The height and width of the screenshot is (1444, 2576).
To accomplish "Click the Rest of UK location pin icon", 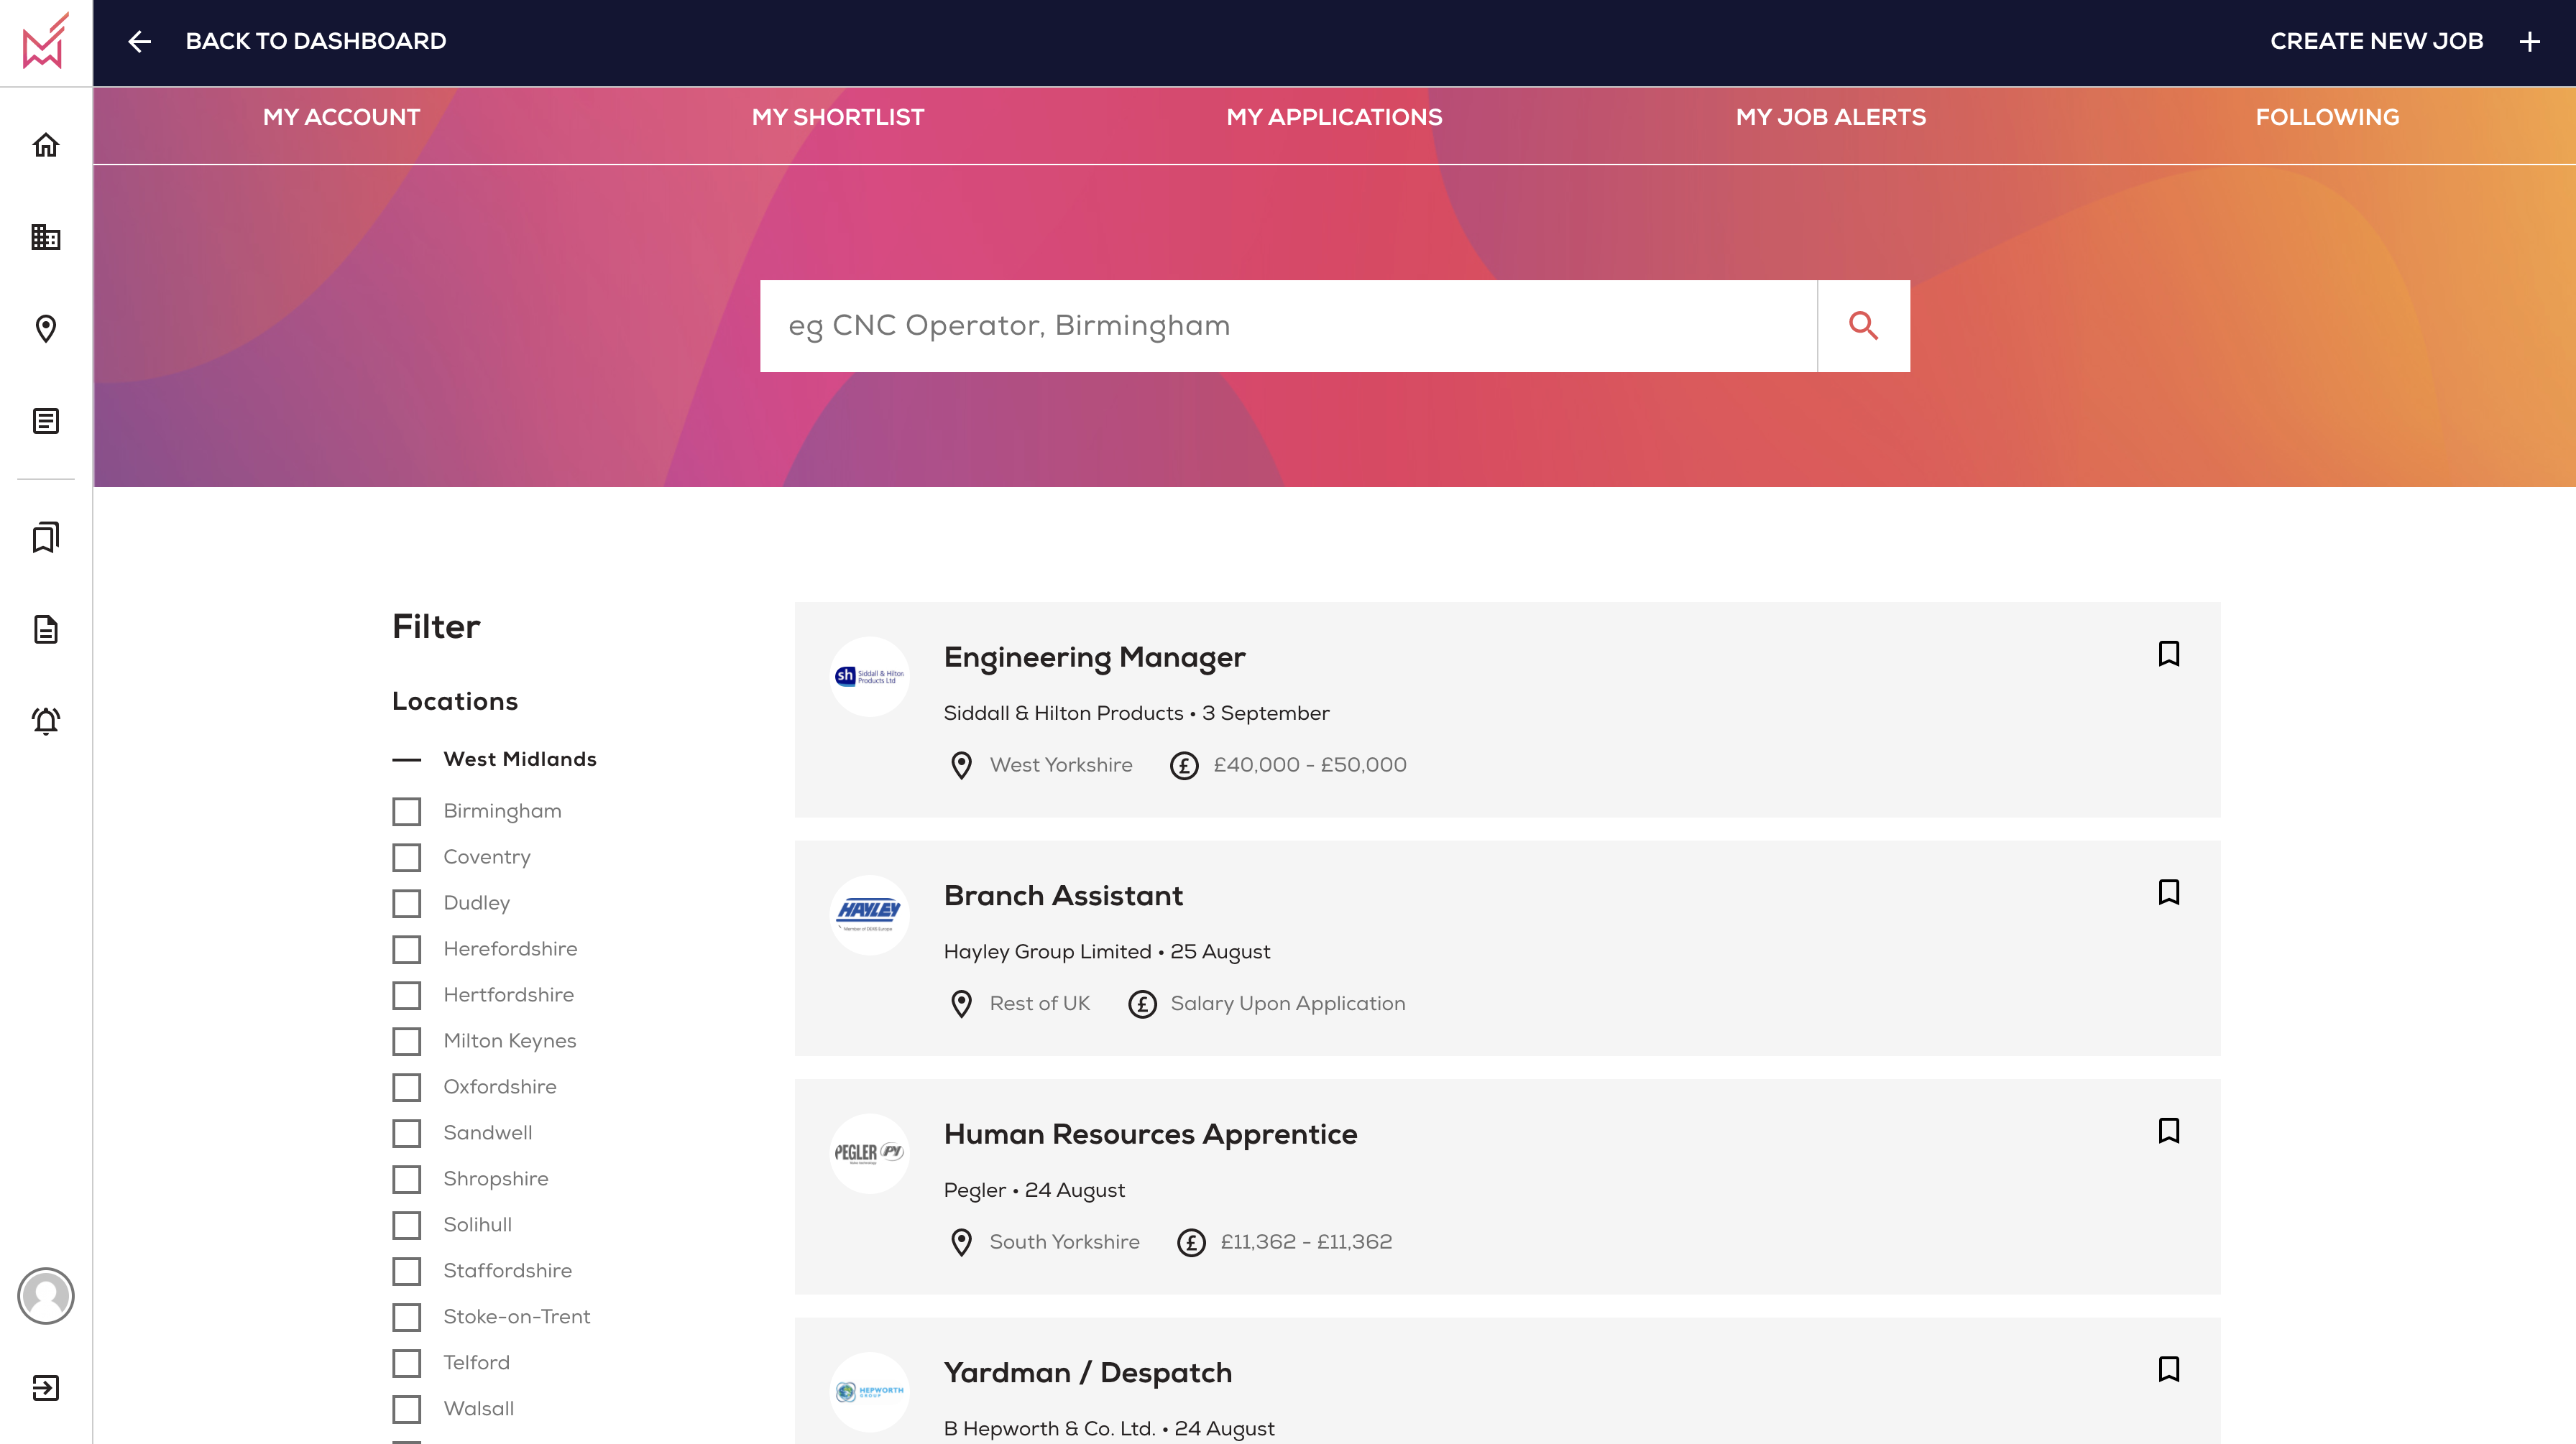I will (x=961, y=1004).
